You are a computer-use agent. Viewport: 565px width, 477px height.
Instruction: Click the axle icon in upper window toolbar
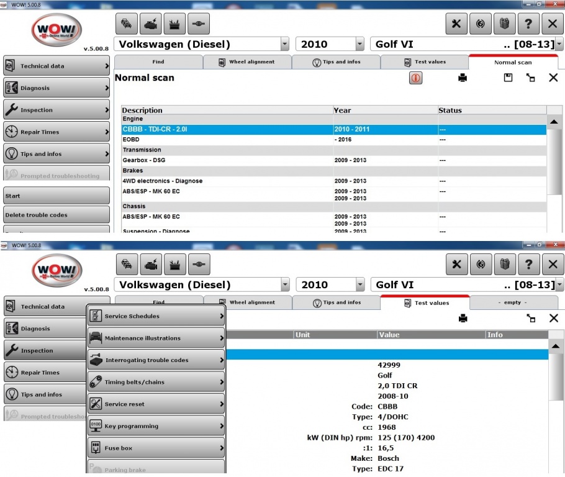pyautogui.click(x=199, y=24)
